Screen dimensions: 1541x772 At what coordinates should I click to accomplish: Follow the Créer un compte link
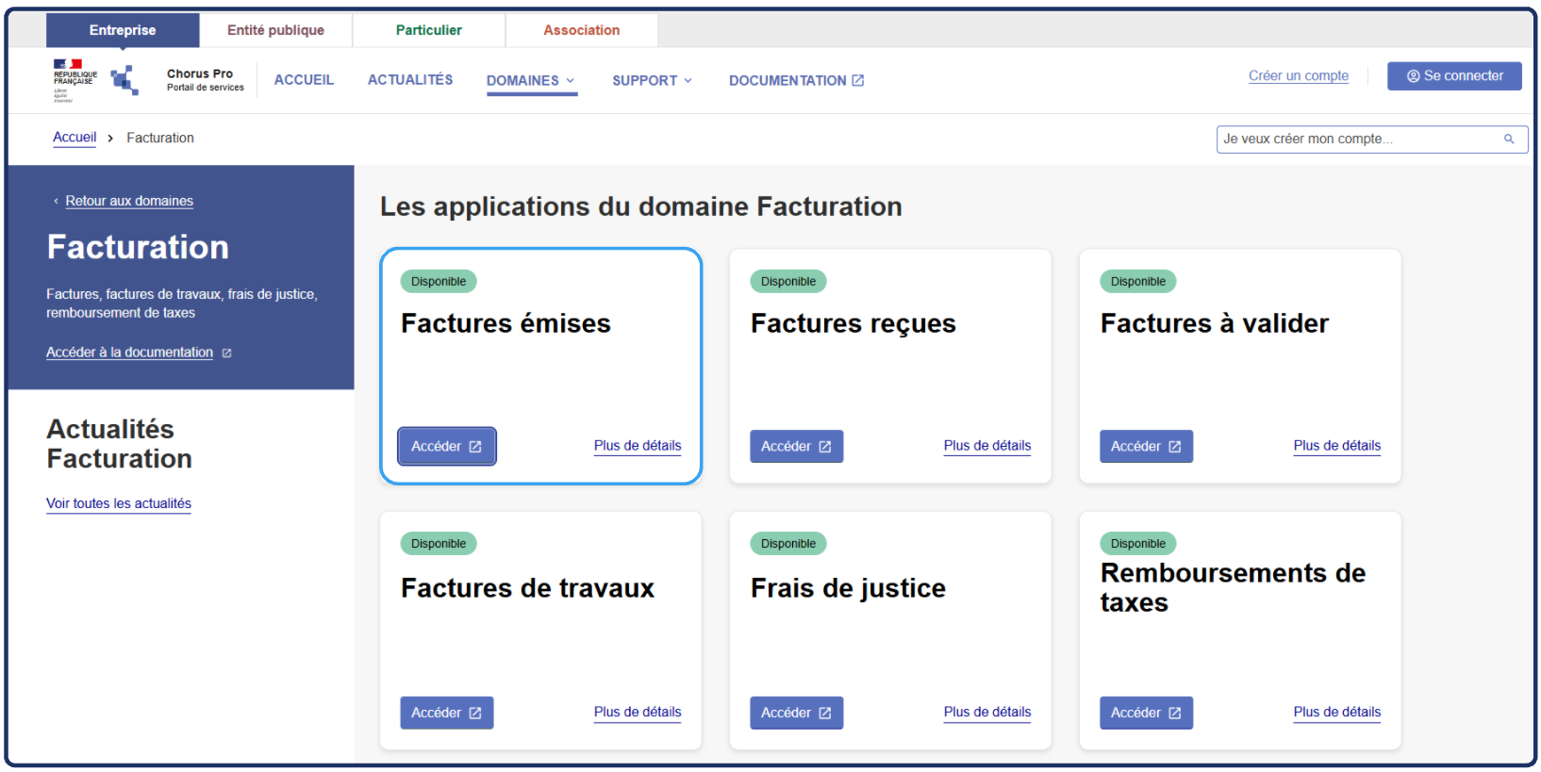coord(1298,76)
